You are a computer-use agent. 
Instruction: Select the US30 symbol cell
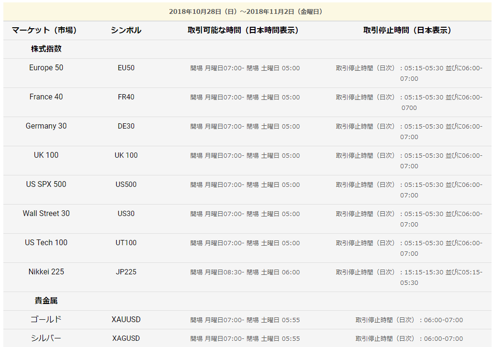(x=126, y=214)
